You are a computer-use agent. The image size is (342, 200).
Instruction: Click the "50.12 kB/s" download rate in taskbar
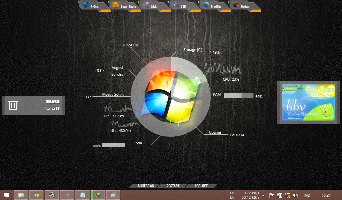(250, 197)
